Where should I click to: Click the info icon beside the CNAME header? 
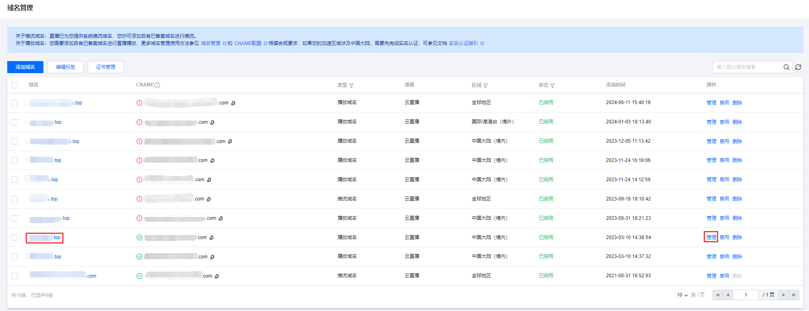tap(157, 85)
